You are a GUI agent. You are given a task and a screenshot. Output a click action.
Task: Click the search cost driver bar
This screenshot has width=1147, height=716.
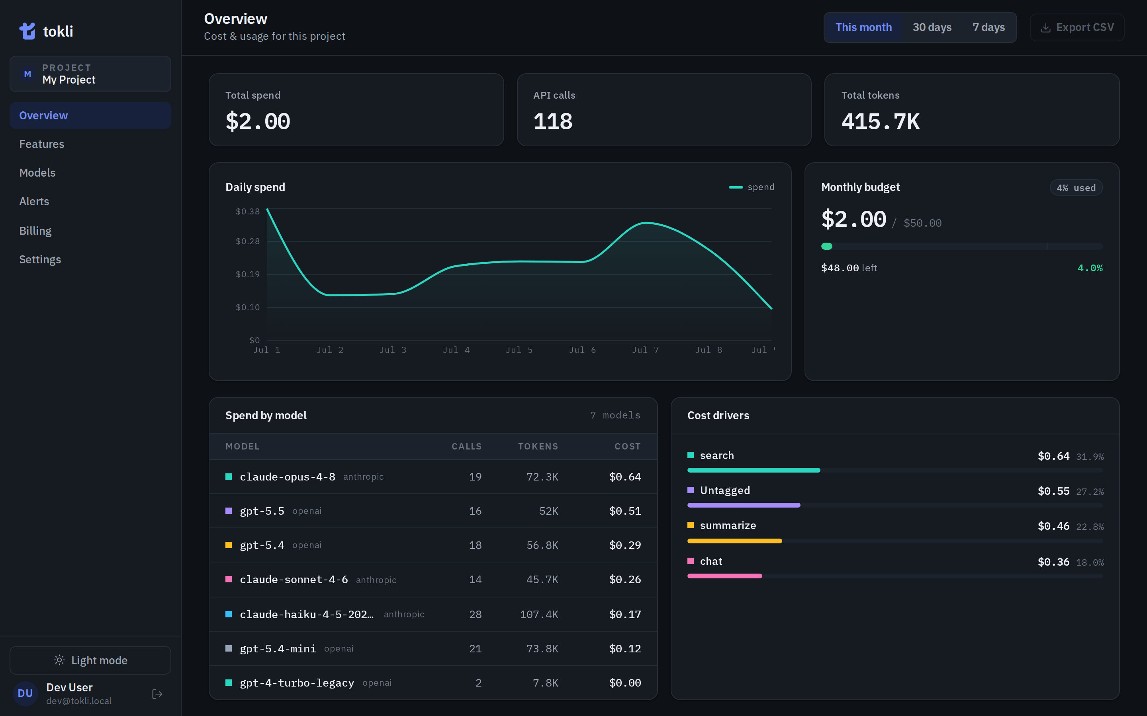point(895,470)
